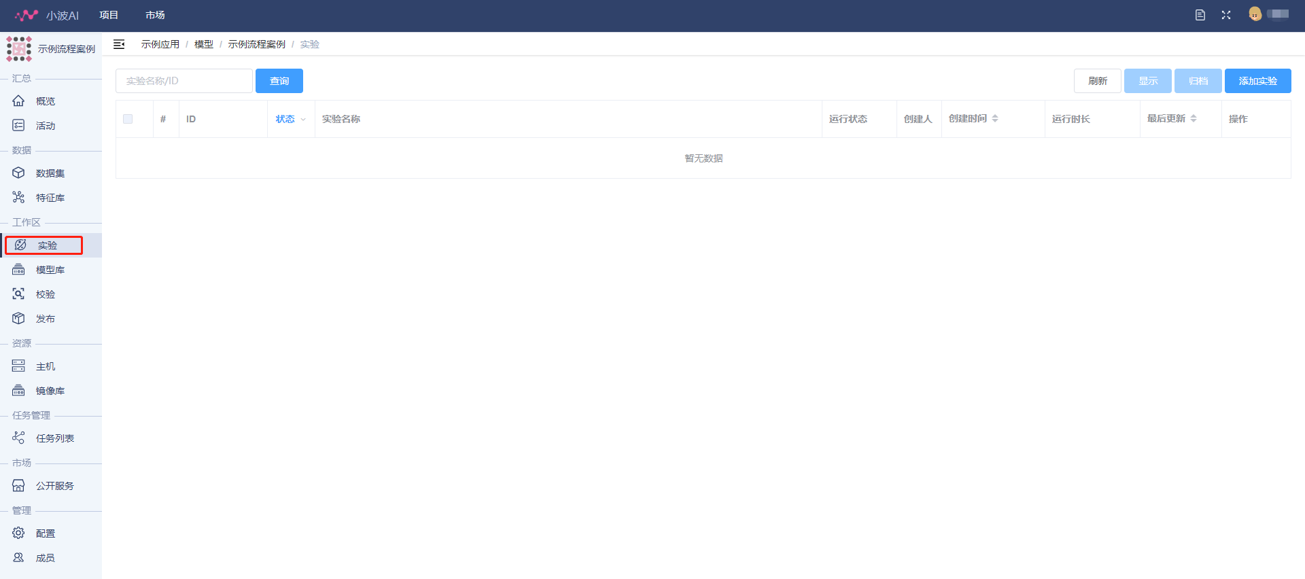Click the ID column header
The width and height of the screenshot is (1305, 579).
pos(191,119)
